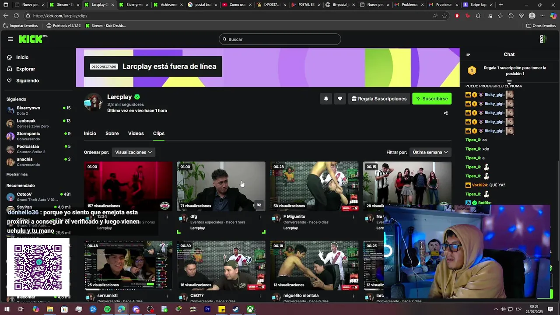Open Windows Start menu
This screenshot has width=560, height=315.
(x=7, y=309)
